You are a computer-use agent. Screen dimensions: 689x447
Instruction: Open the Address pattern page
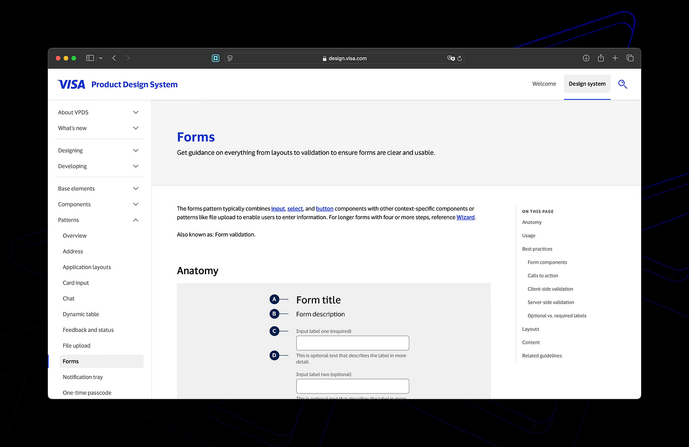tap(73, 251)
